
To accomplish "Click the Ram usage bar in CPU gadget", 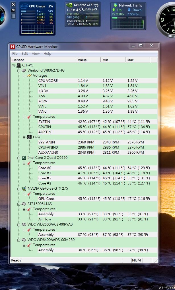I will [28, 11].
